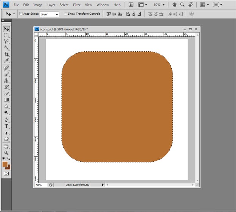Click the Zoom tool in application bar
The image size is (236, 212).
click(x=182, y=5)
